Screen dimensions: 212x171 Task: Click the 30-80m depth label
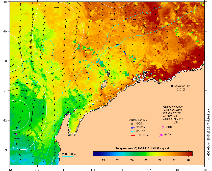[141, 127]
